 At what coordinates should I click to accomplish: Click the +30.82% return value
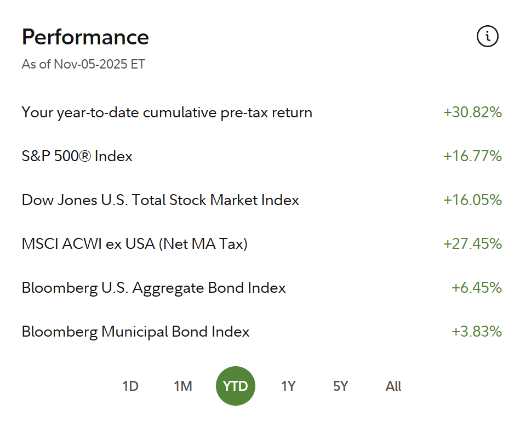point(472,112)
